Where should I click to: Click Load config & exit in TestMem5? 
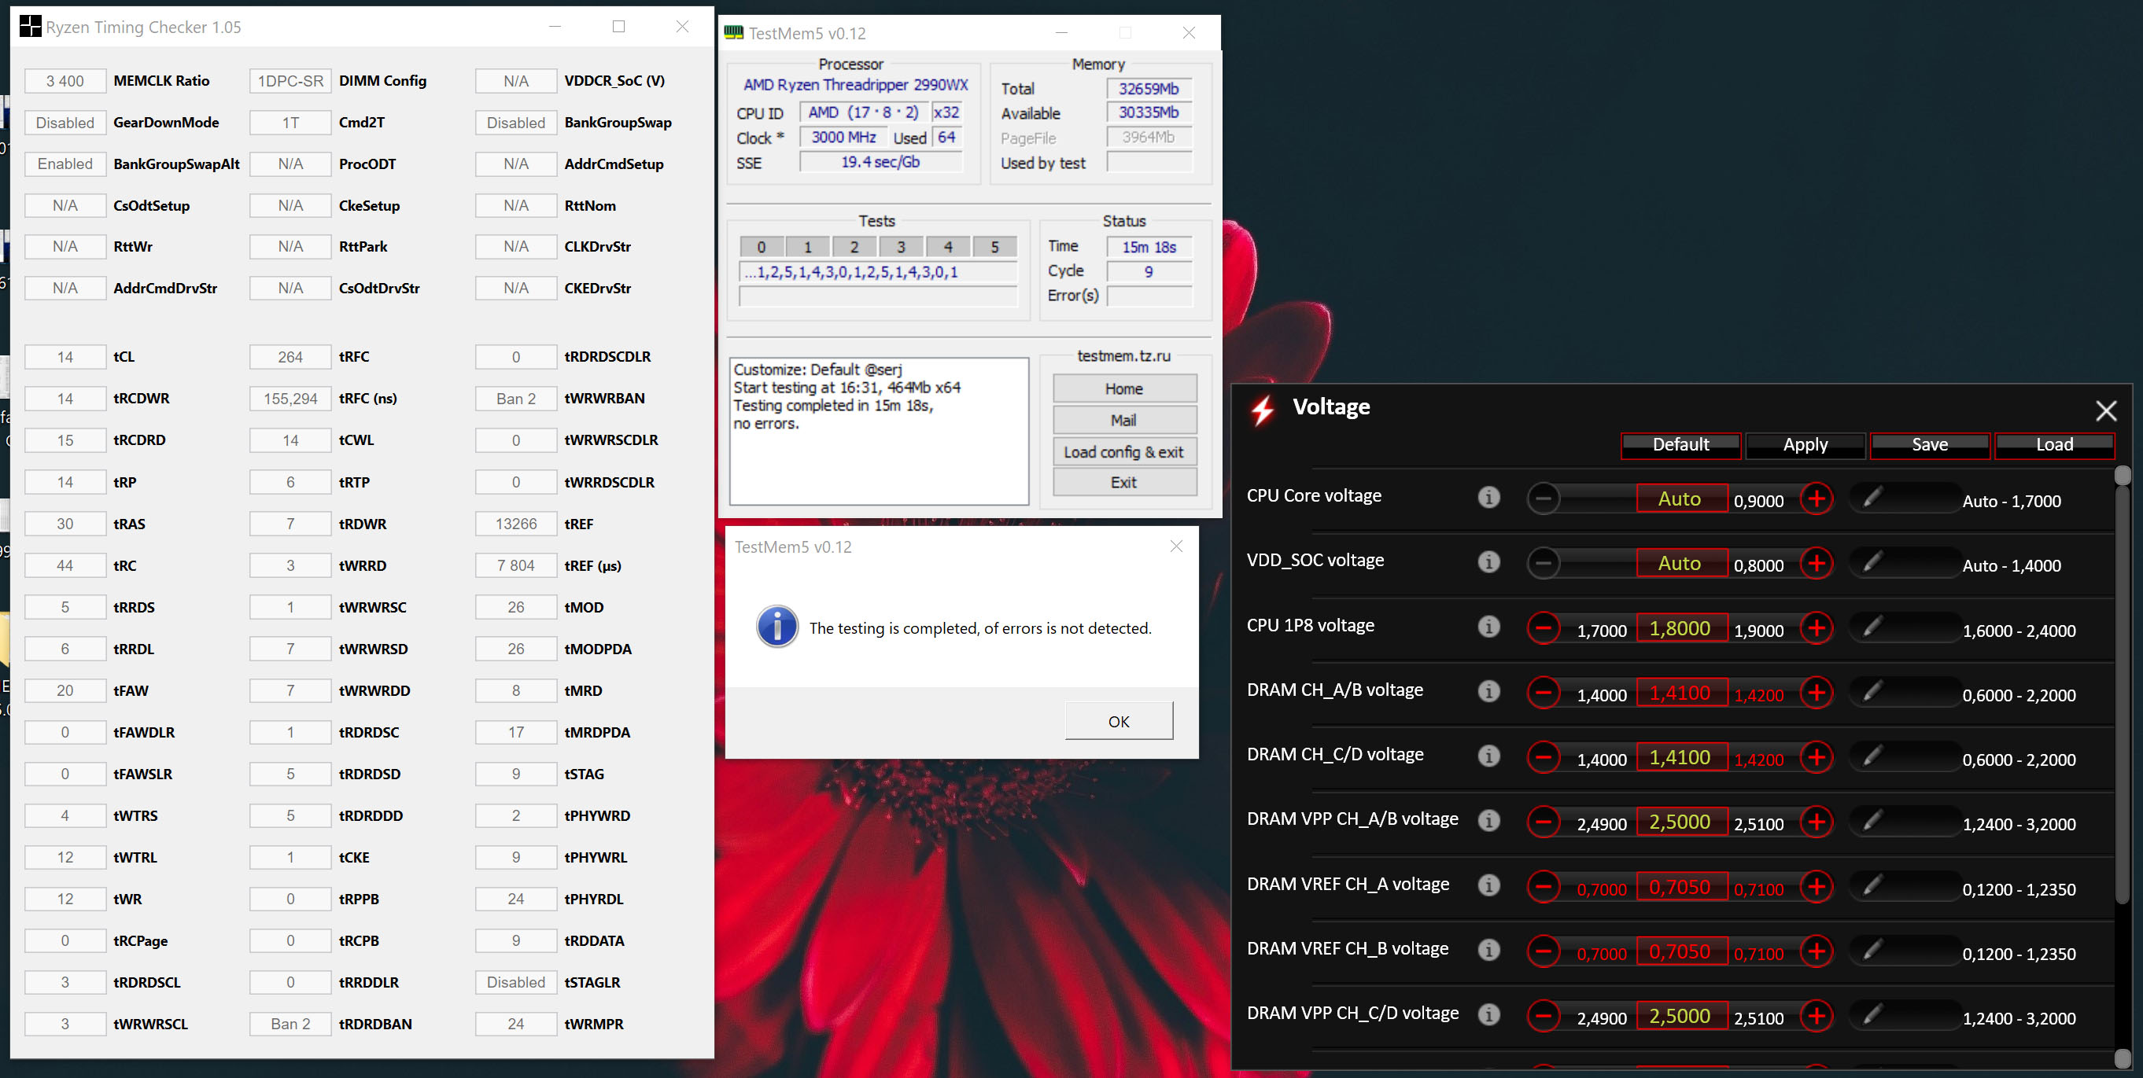click(x=1124, y=452)
